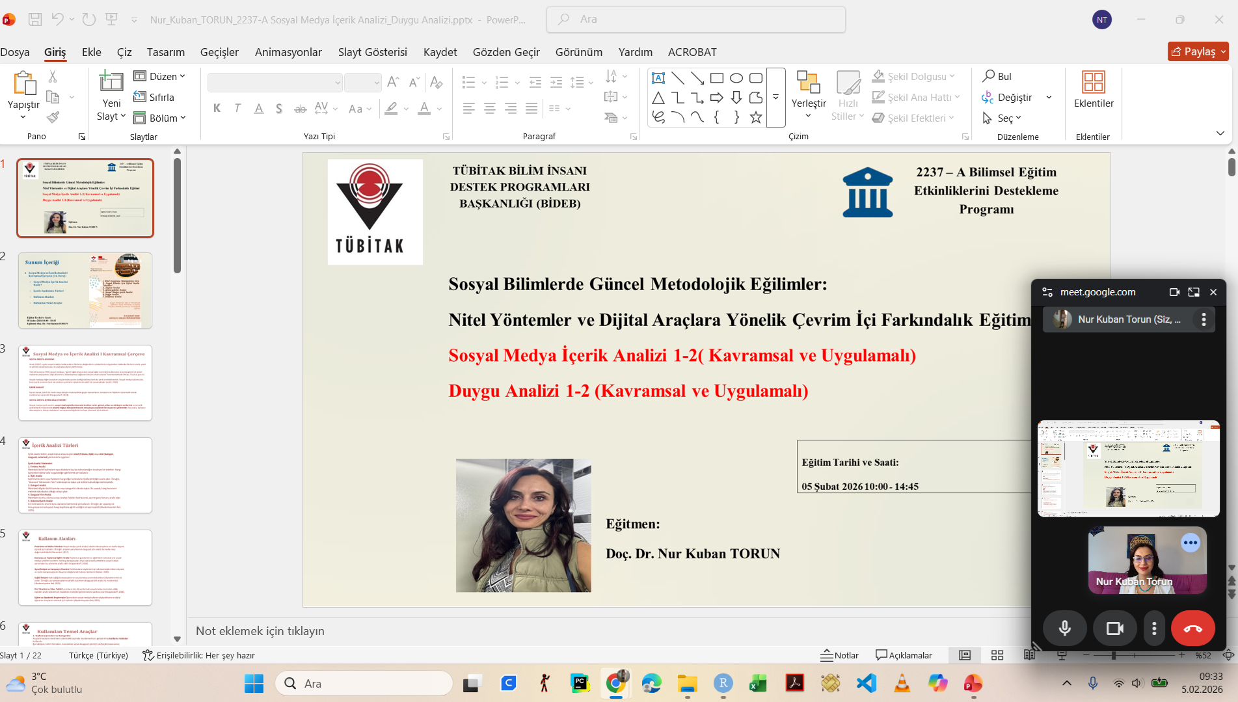Expand the shapes gallery more arrow
The height and width of the screenshot is (702, 1238).
[x=775, y=97]
